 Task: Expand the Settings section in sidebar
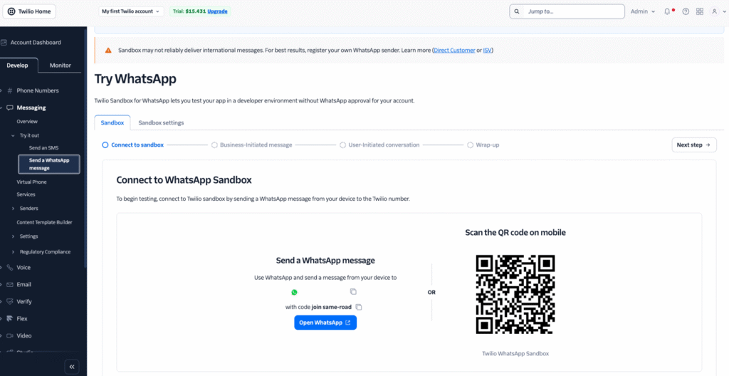click(13, 236)
